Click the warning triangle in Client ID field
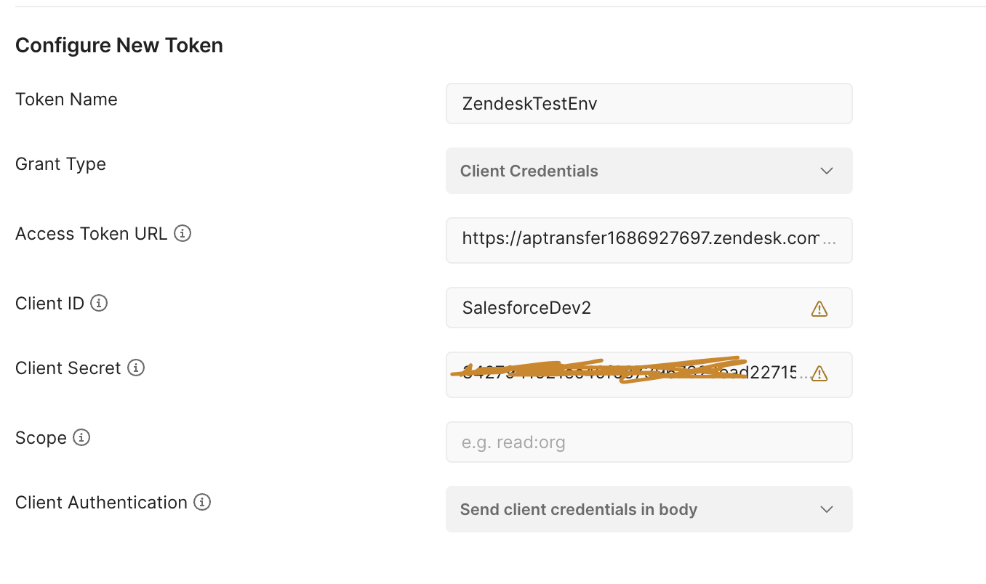Viewport: 986px width, 584px height. pyautogui.click(x=819, y=309)
